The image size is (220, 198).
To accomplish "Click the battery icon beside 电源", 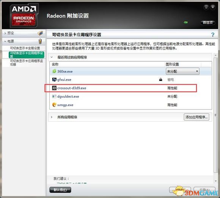I will [x=40, y=41].
